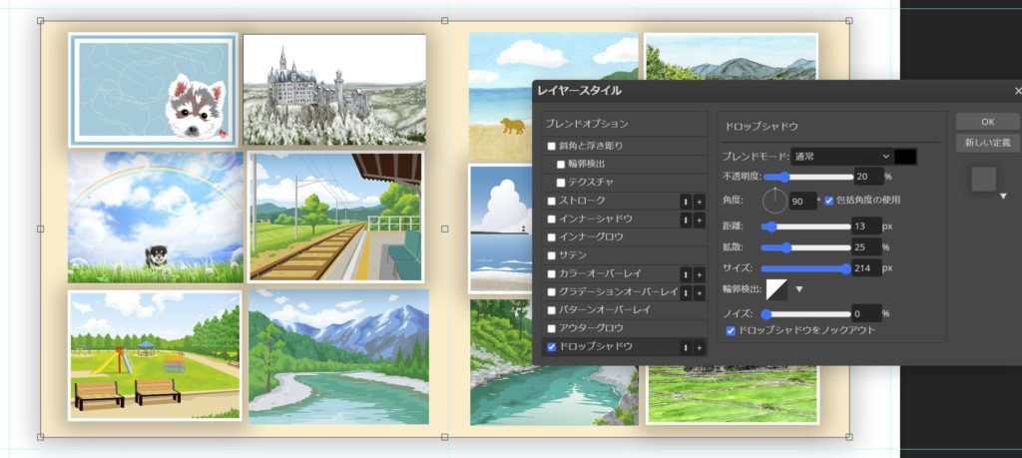Toggle ドロップシャドウをノックアウト checkbox

pyautogui.click(x=731, y=329)
